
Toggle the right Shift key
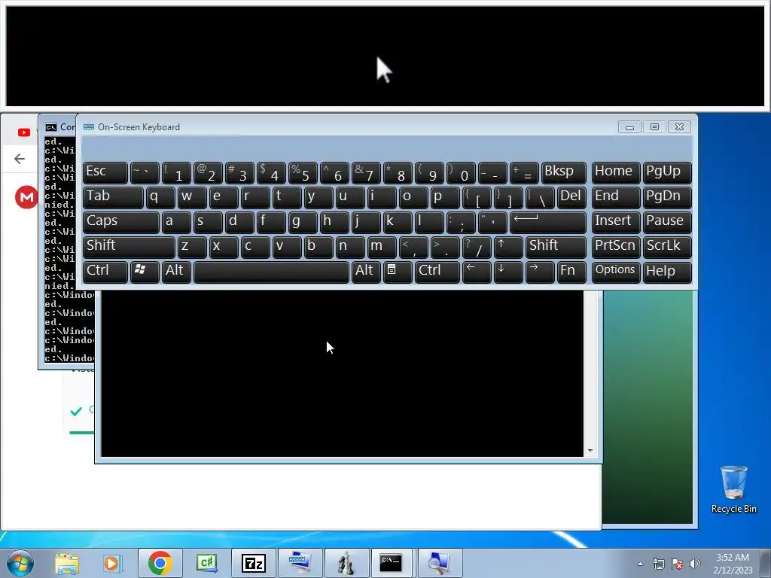(x=556, y=247)
